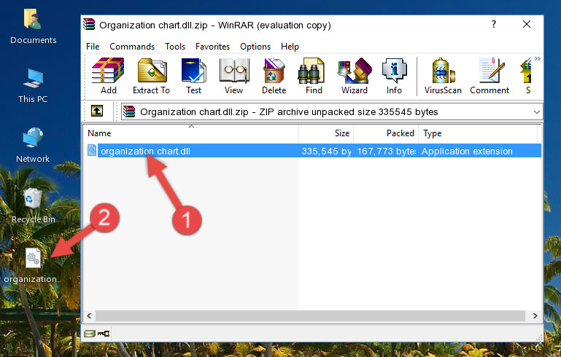Run the Test archive tool

click(x=193, y=76)
